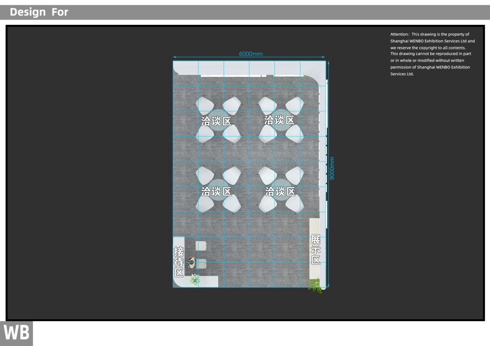Select the upper white chair near reception
Viewport: 490px width, 346px height.
click(201, 246)
